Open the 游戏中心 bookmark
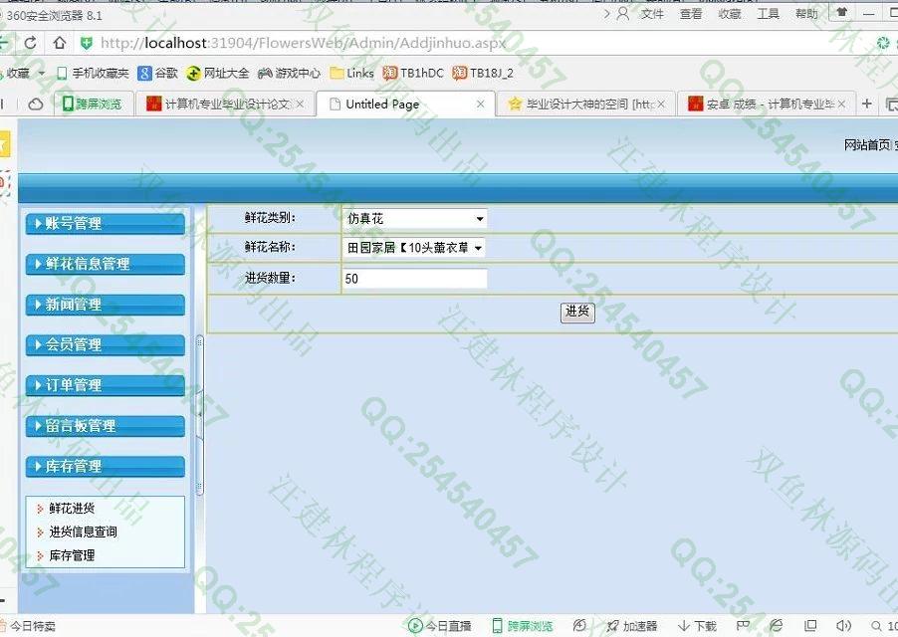 coord(289,73)
